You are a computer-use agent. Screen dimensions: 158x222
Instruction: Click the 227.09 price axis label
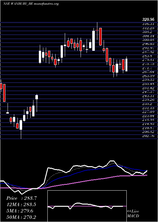148,112
